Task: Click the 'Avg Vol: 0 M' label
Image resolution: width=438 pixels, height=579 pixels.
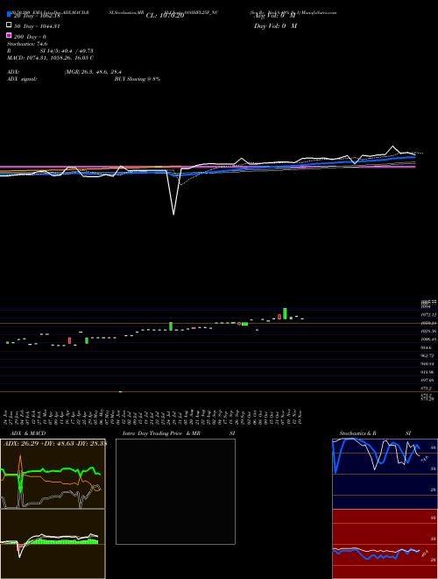Action: click(274, 16)
